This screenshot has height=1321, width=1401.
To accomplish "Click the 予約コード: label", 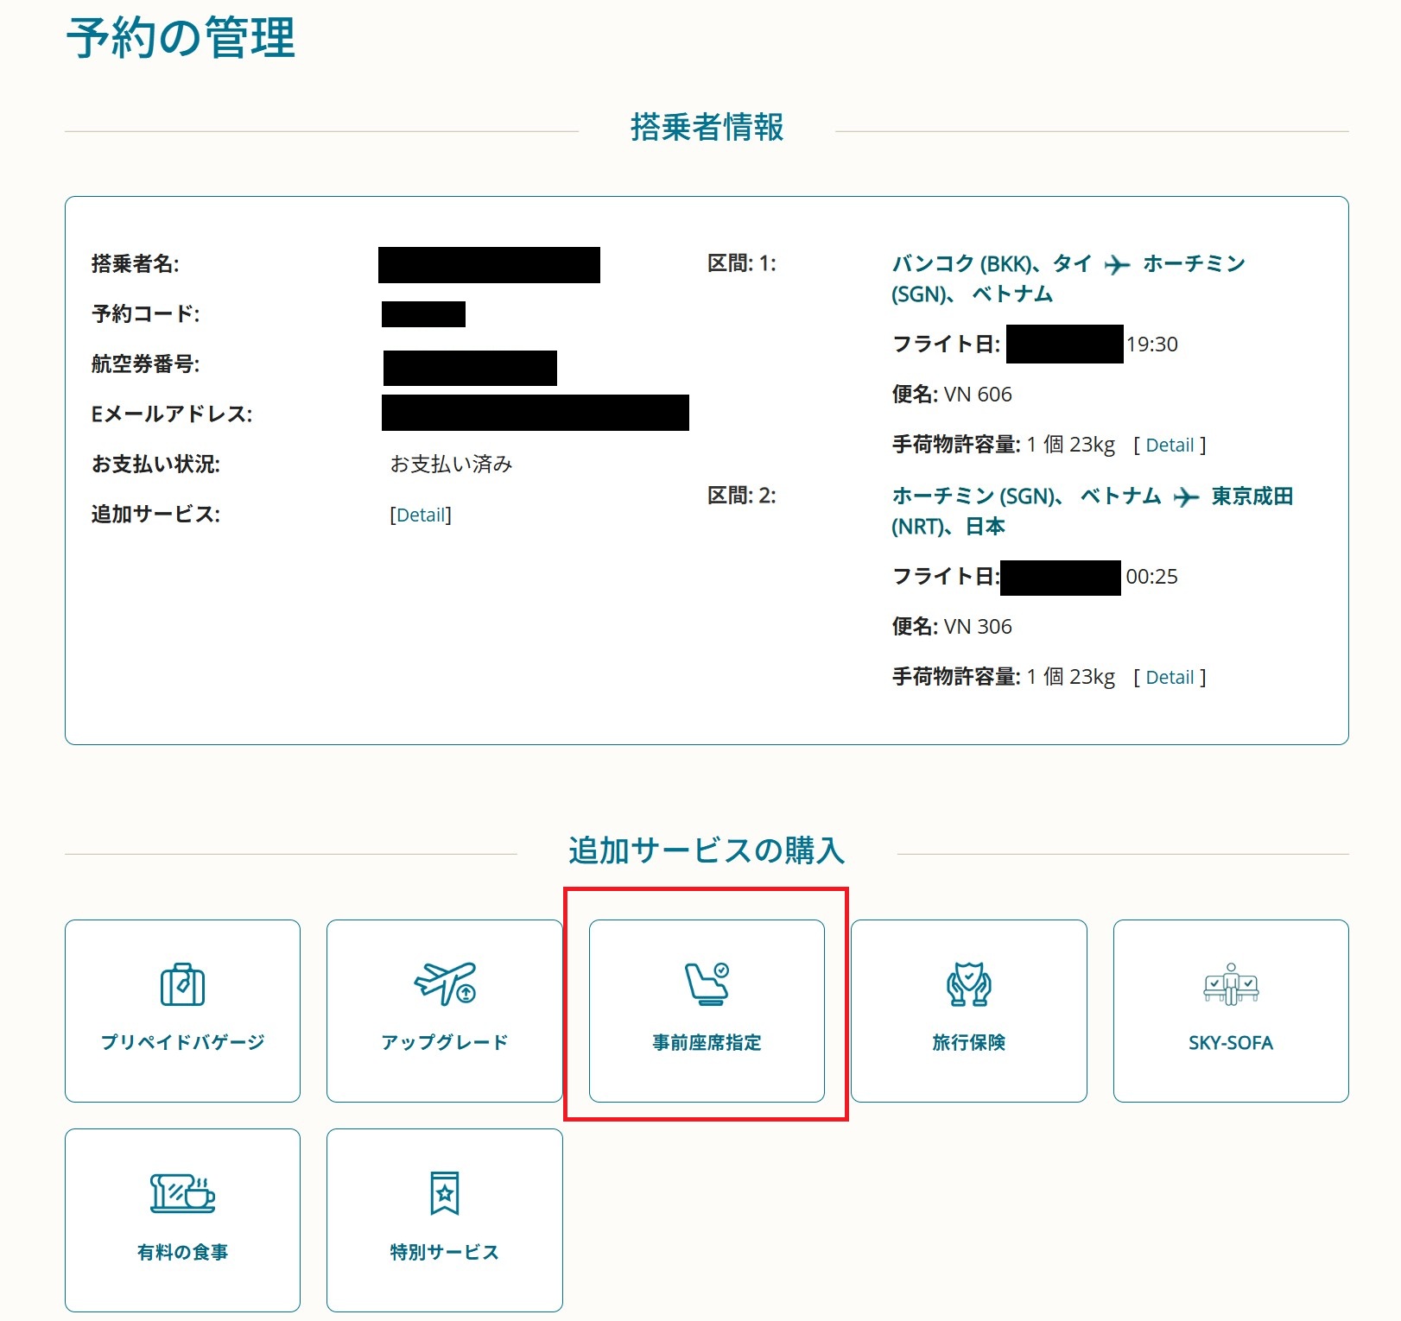I will [145, 313].
